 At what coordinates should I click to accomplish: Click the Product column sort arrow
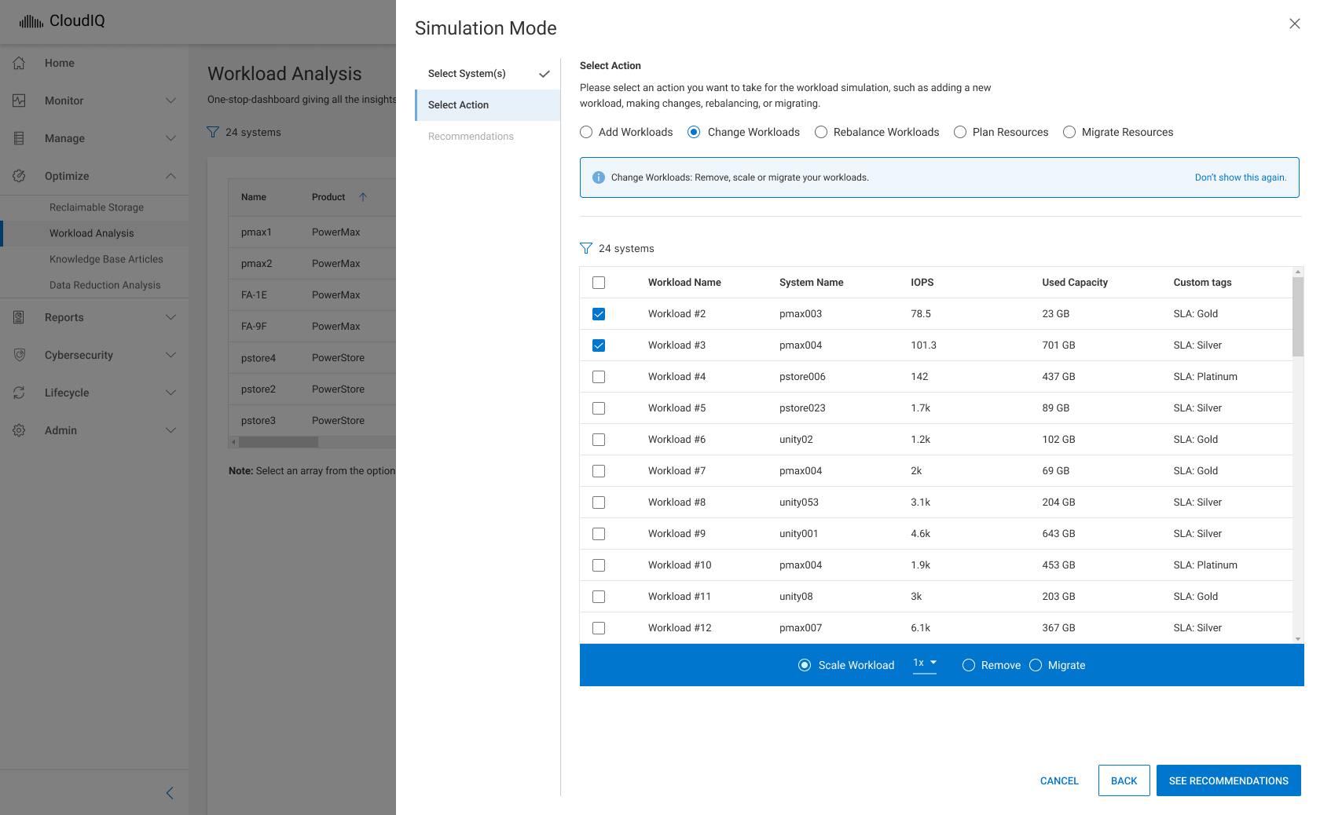363,197
